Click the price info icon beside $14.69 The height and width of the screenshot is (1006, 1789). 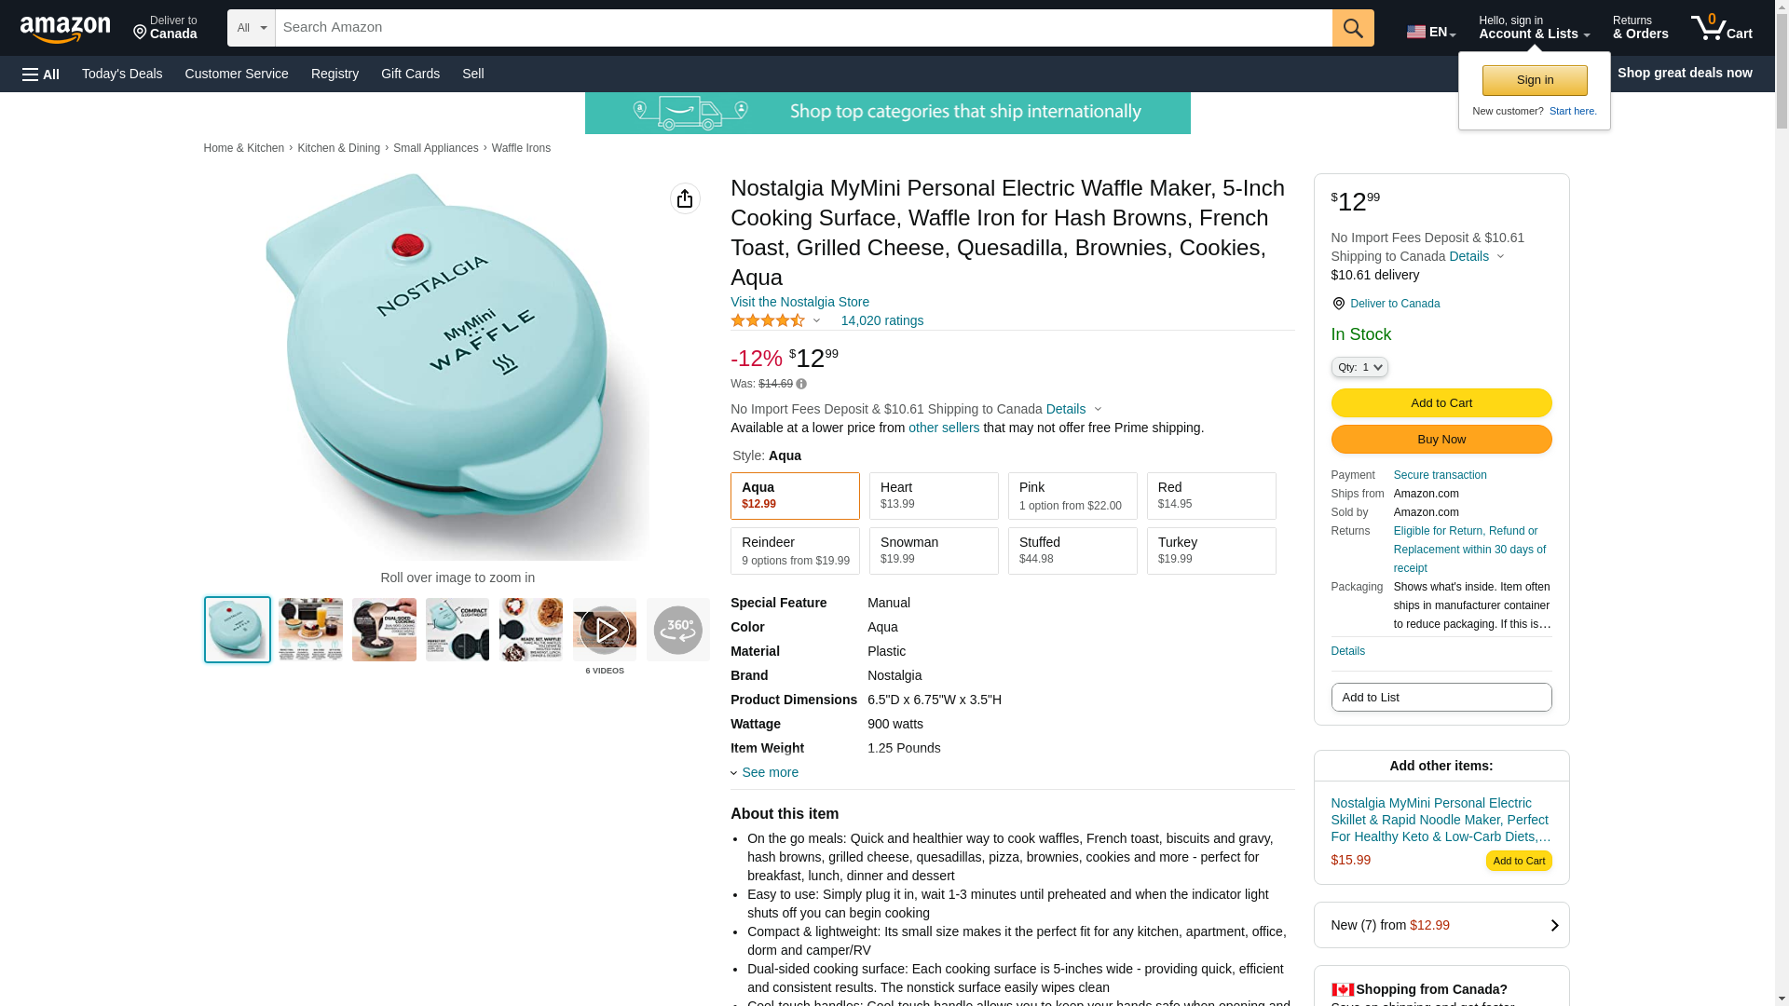pos(801,384)
